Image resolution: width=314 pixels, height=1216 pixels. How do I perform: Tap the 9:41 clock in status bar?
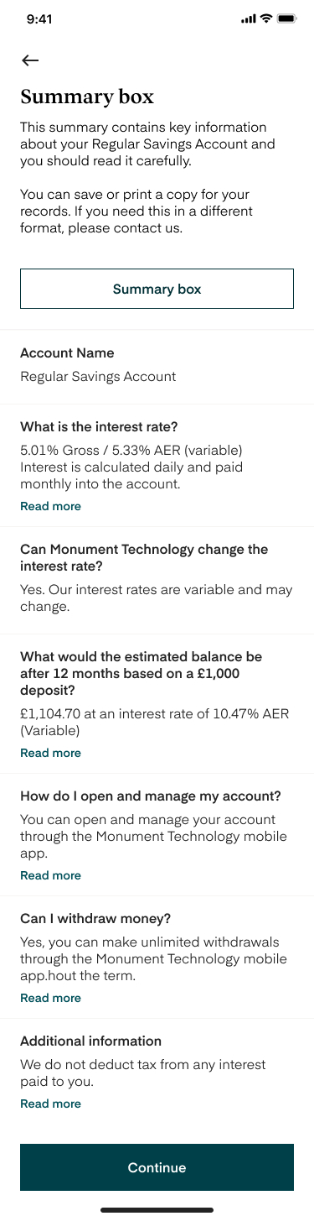[x=39, y=19]
